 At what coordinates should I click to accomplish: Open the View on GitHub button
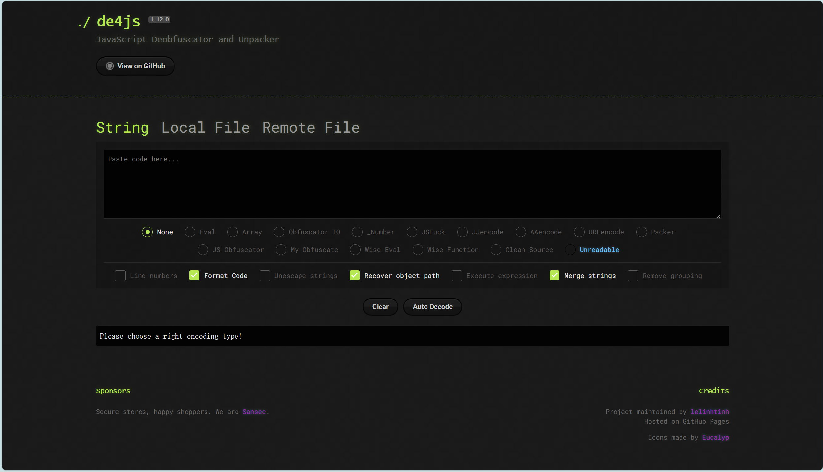tap(135, 66)
